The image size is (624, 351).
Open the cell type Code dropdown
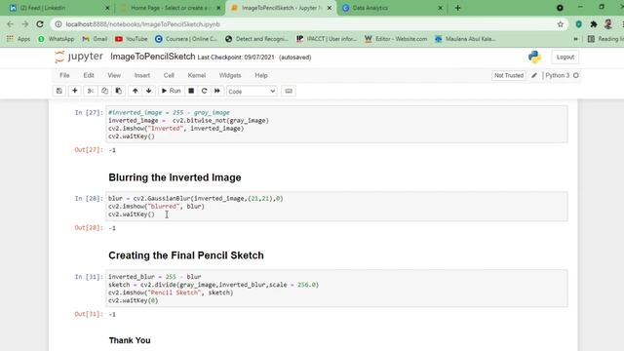pos(252,91)
